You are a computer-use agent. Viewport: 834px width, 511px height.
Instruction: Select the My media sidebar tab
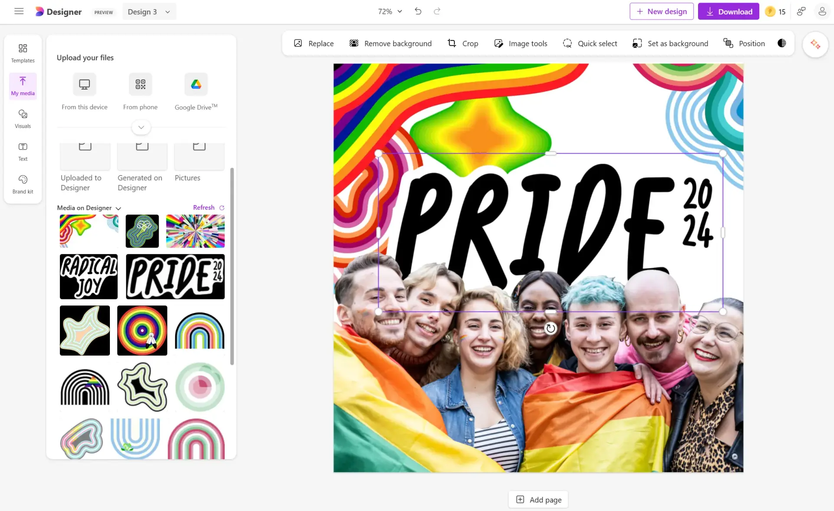23,86
